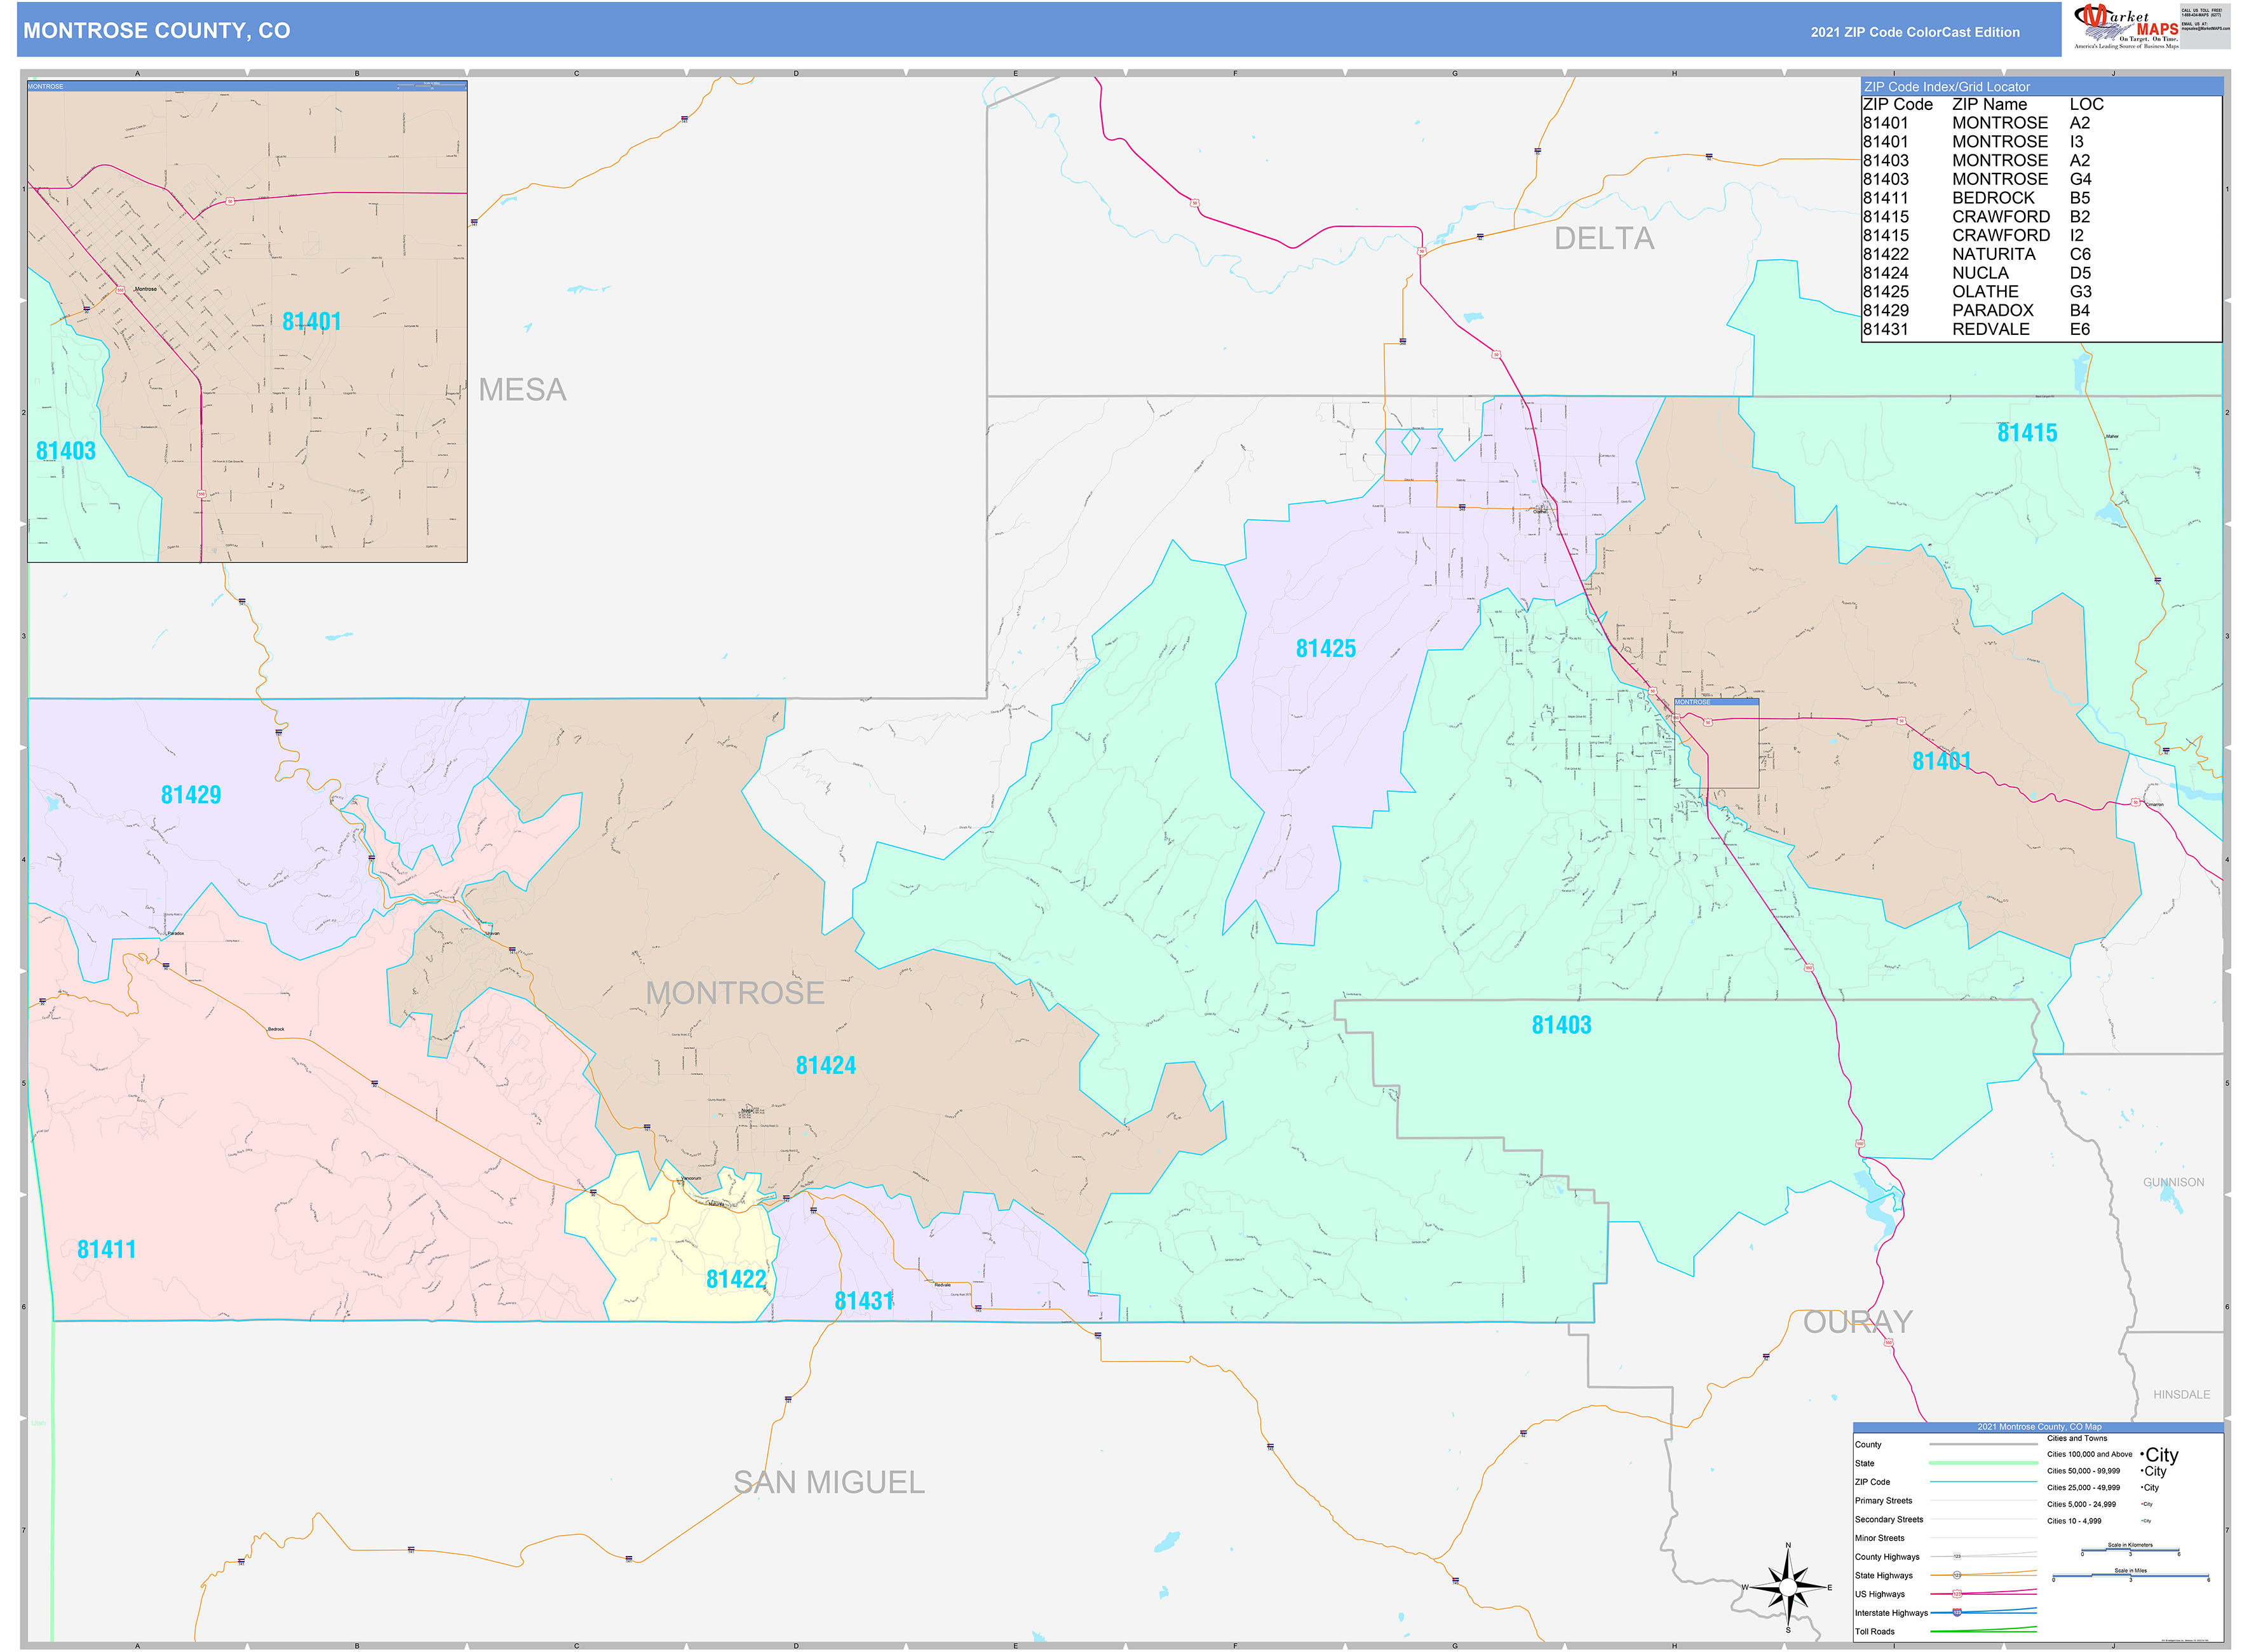
Task: Click the "State Highways" legend label
Action: [x=1883, y=1575]
